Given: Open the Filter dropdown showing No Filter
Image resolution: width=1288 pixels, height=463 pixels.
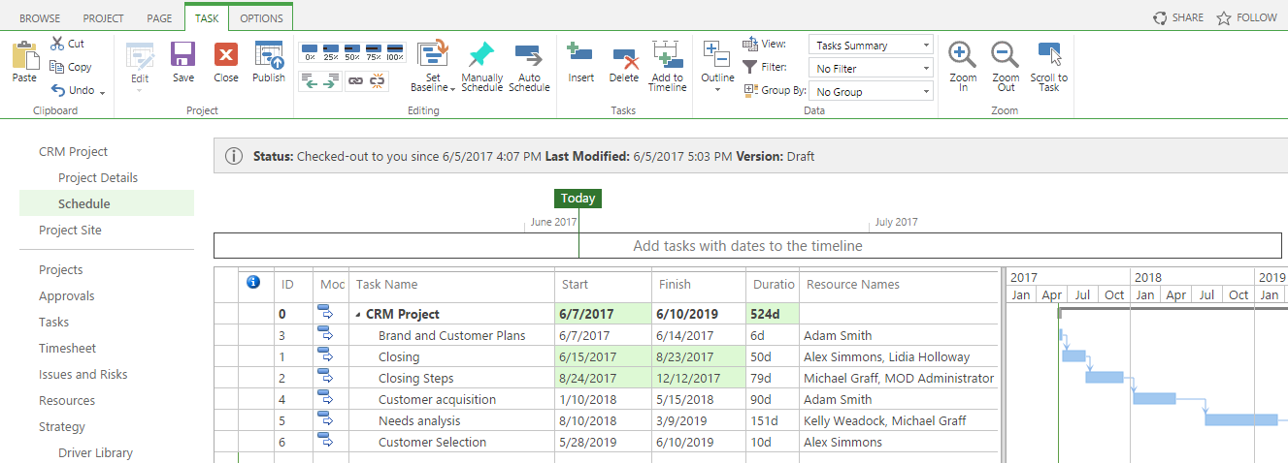Looking at the screenshot, I should coord(871,69).
